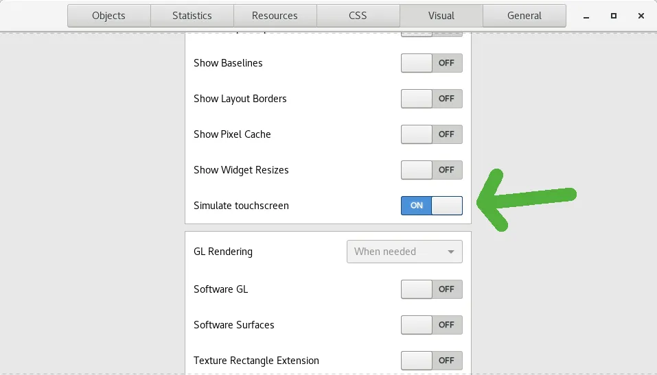Toggle the partially visible top switch
Image resolution: width=657 pixels, height=375 pixels.
click(x=431, y=34)
